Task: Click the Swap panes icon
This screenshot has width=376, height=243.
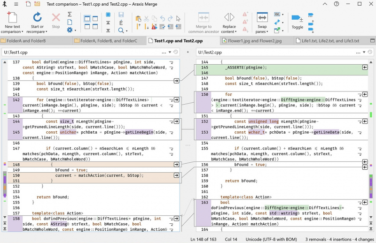Action: pyautogui.click(x=262, y=18)
